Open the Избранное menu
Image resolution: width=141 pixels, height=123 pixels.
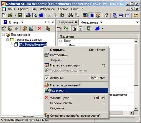click(x=47, y=9)
